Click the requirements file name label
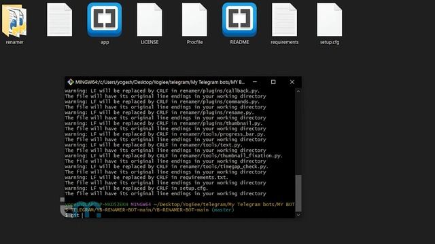The width and height of the screenshot is (435, 244). 284,42
